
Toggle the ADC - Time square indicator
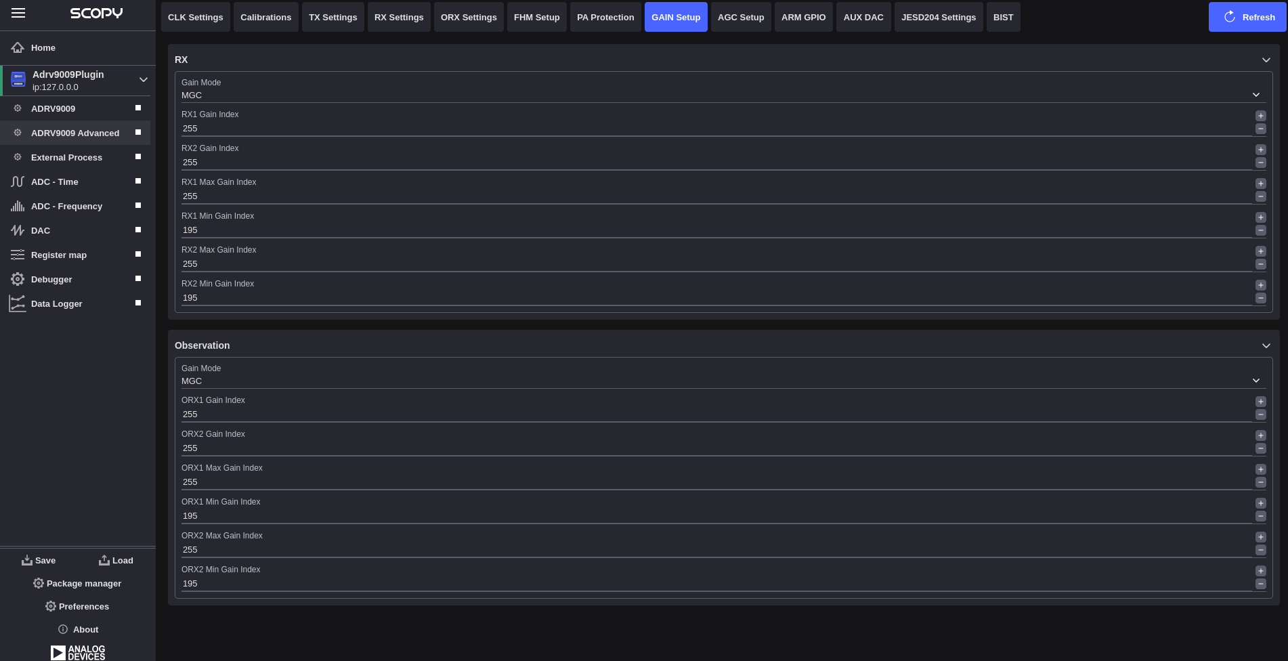coord(138,181)
